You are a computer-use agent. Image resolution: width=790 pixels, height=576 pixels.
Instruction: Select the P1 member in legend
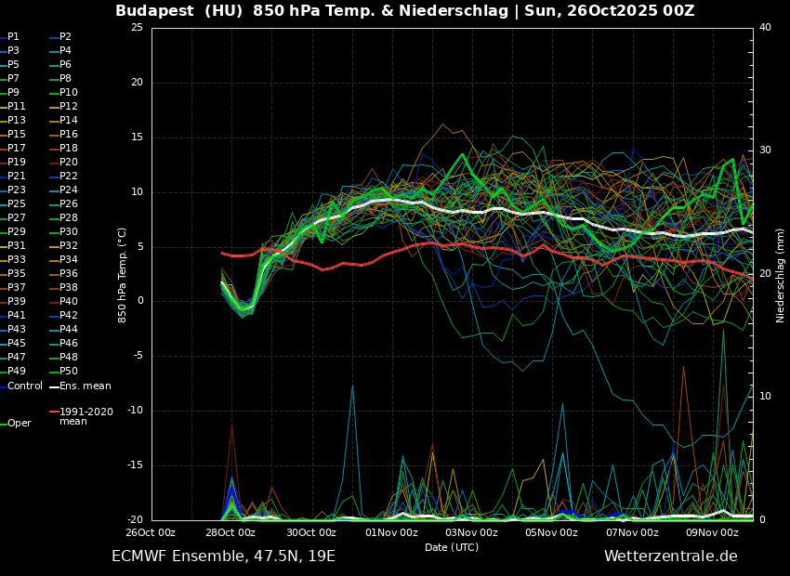pos(13,37)
